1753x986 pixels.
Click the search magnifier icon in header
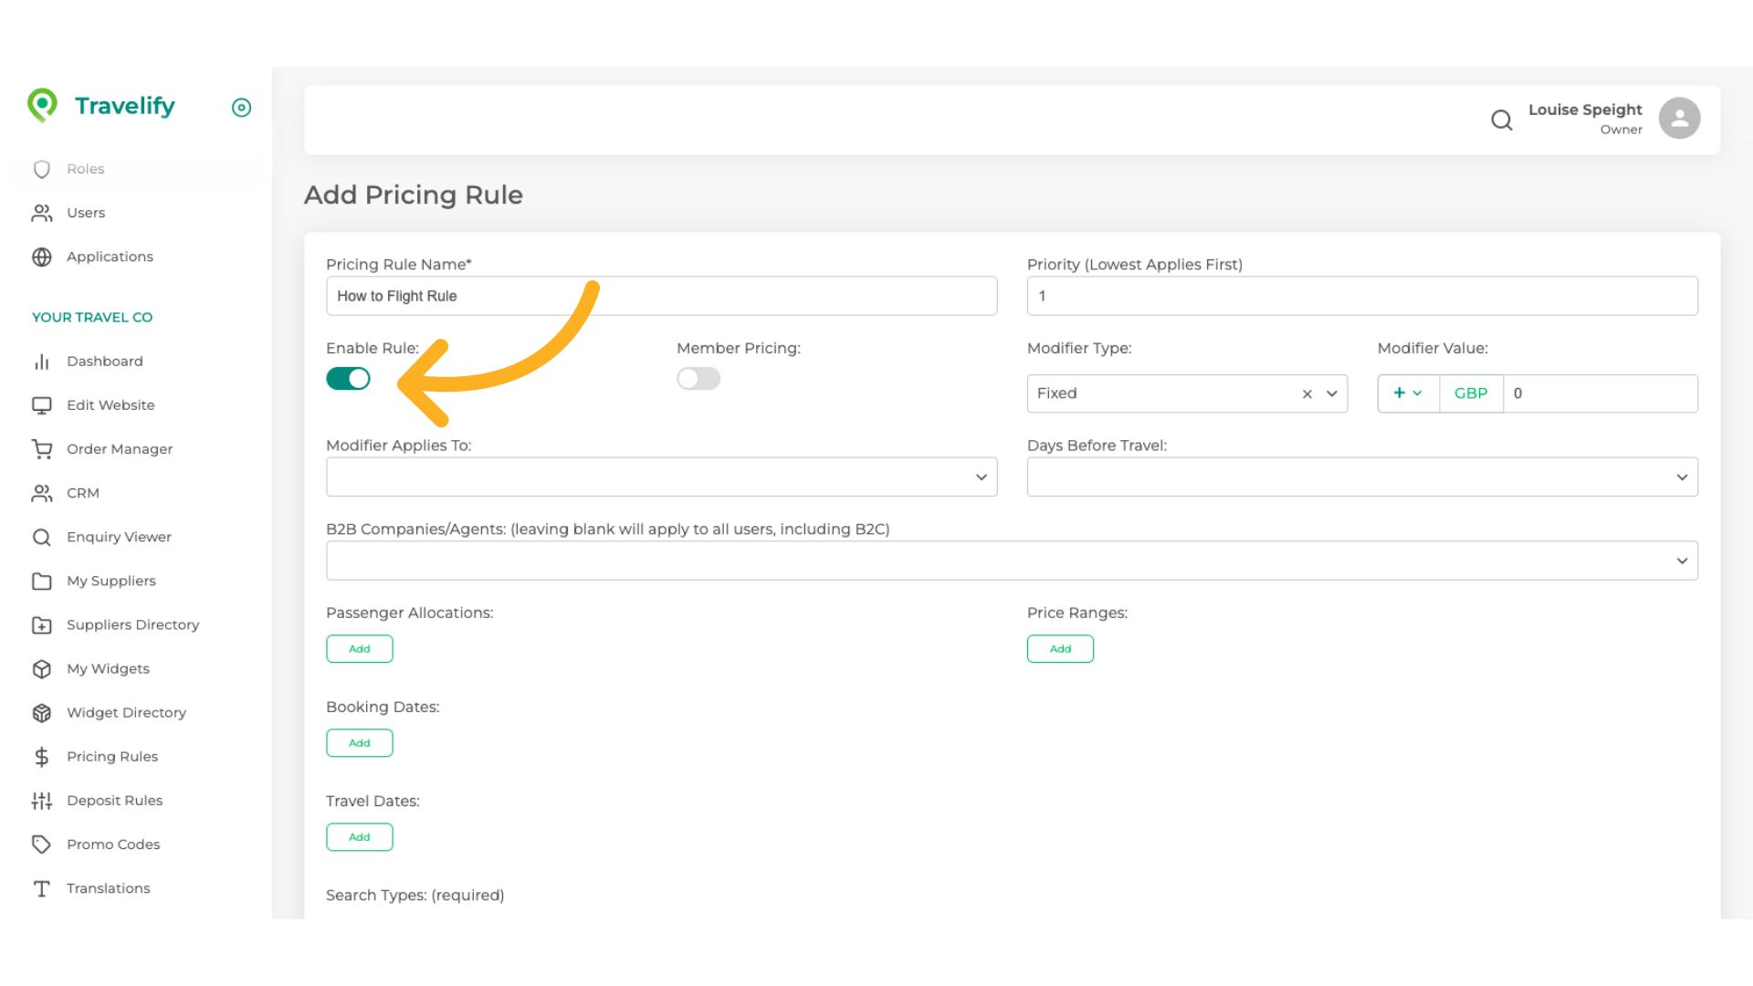click(x=1501, y=120)
